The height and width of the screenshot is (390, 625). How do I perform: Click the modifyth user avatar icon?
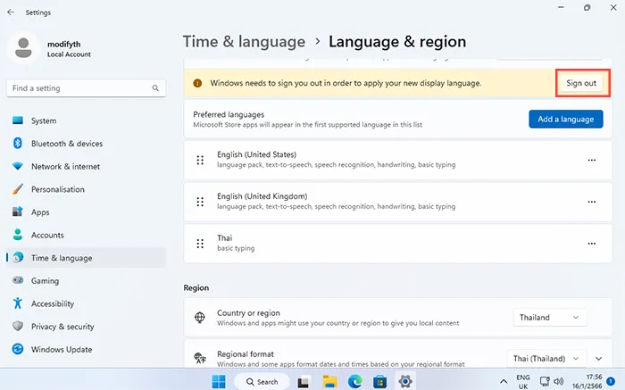[x=23, y=48]
